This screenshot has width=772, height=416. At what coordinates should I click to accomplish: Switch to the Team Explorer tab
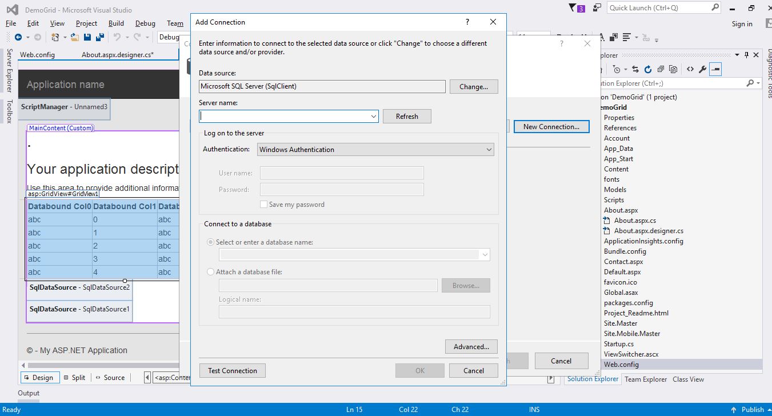click(x=646, y=379)
